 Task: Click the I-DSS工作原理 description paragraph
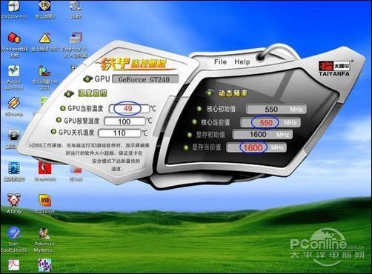point(89,157)
